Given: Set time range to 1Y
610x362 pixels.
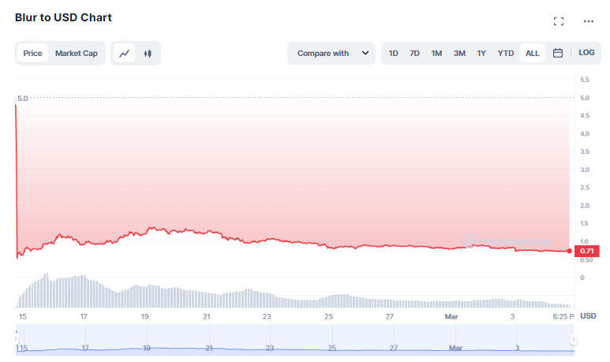Looking at the screenshot, I should point(481,54).
